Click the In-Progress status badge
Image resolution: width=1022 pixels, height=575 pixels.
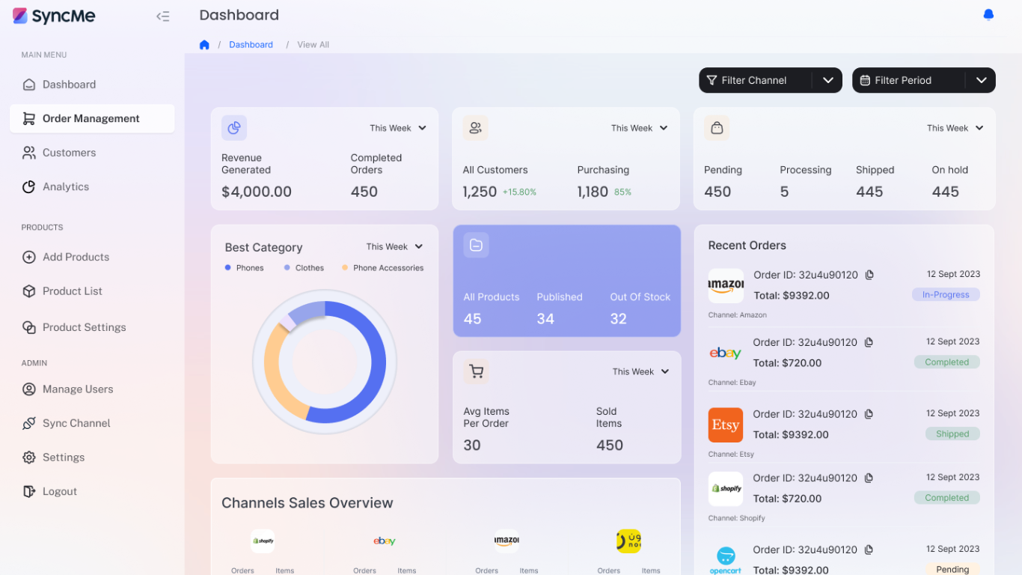[x=945, y=295]
